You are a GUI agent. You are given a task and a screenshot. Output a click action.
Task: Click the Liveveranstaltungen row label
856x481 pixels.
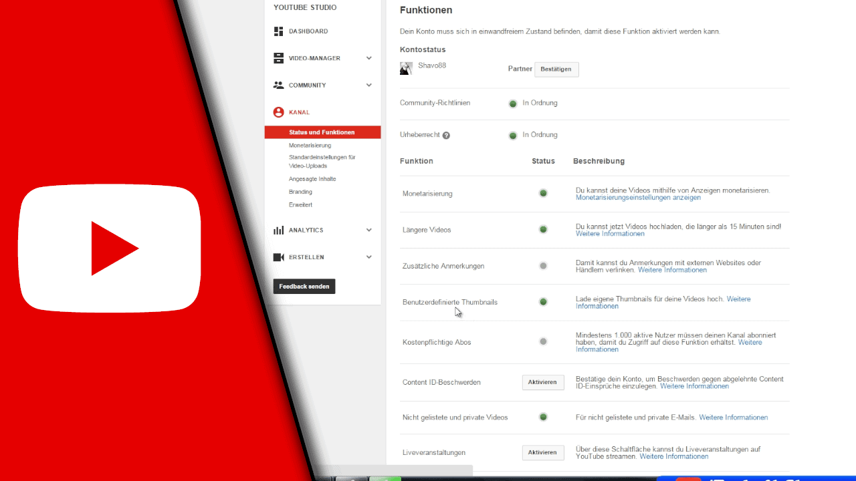pyautogui.click(x=434, y=453)
